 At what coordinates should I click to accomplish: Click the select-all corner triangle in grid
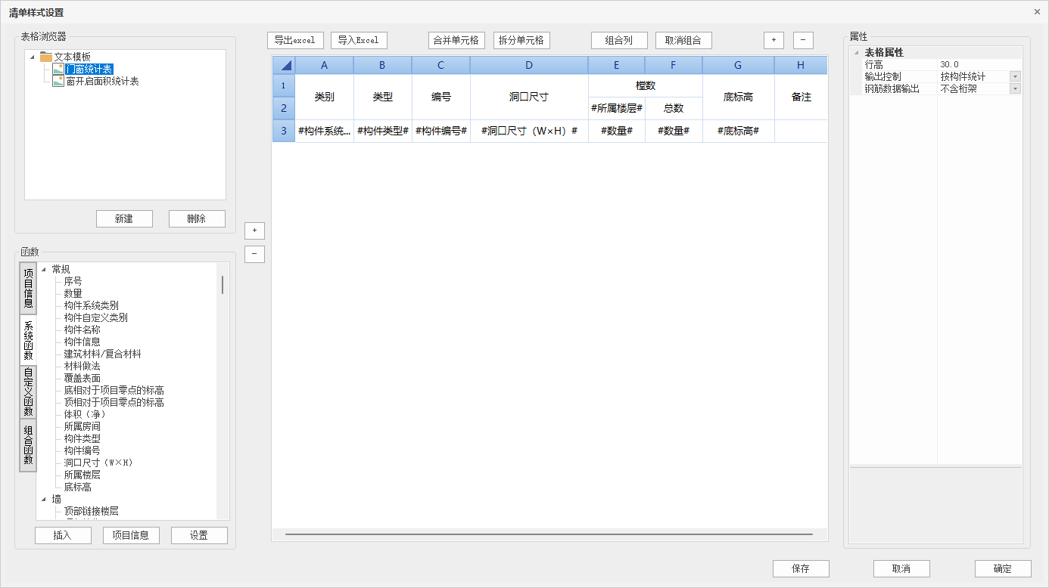click(285, 66)
